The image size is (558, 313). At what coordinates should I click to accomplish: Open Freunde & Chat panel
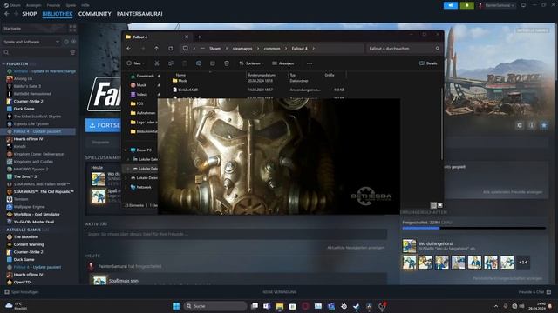point(534,292)
